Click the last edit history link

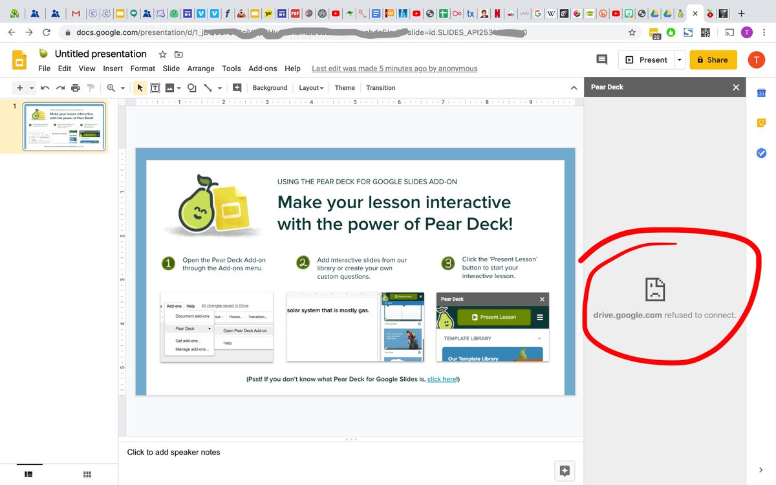pyautogui.click(x=394, y=69)
